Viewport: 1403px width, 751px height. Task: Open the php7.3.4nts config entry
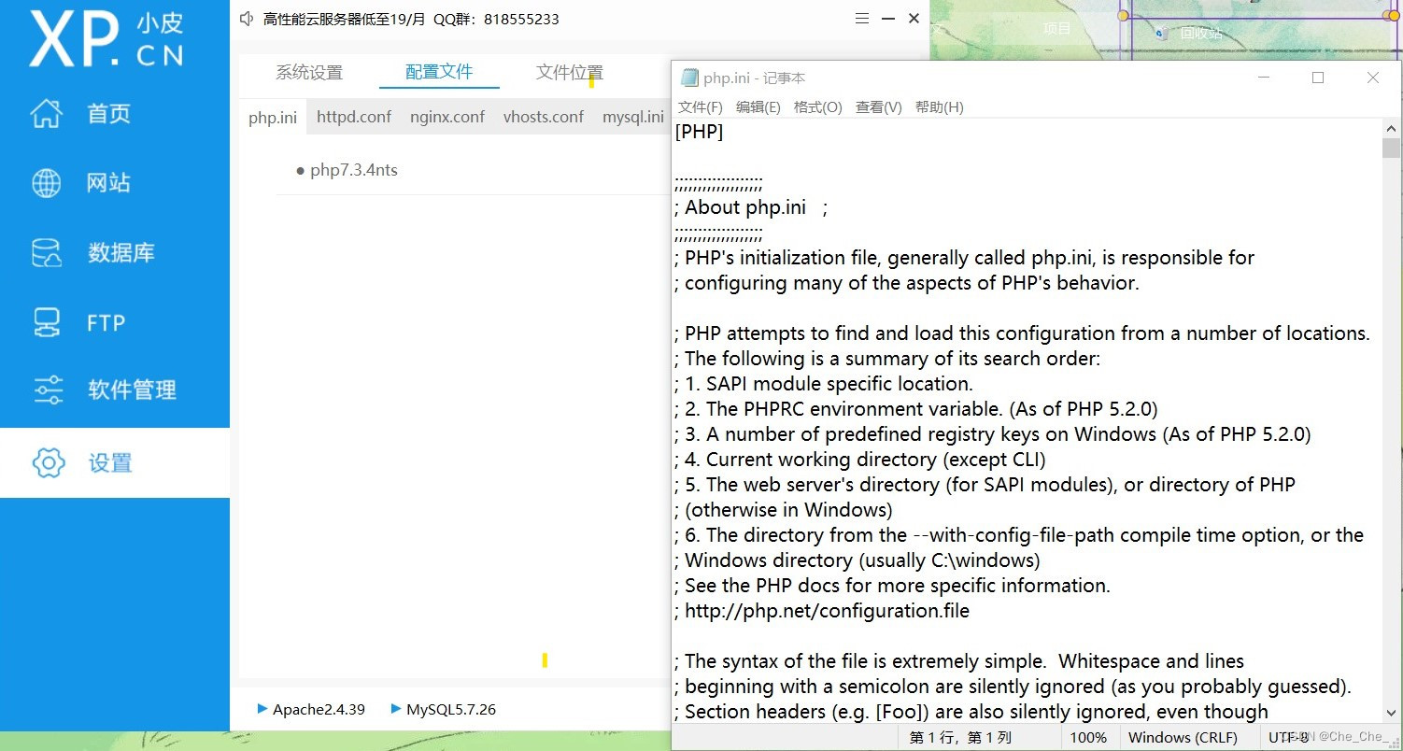(347, 170)
